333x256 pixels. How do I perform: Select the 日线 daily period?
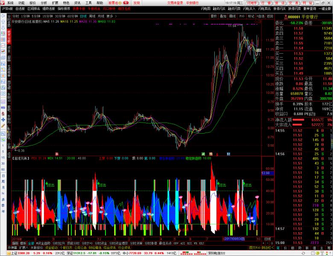[83, 16]
